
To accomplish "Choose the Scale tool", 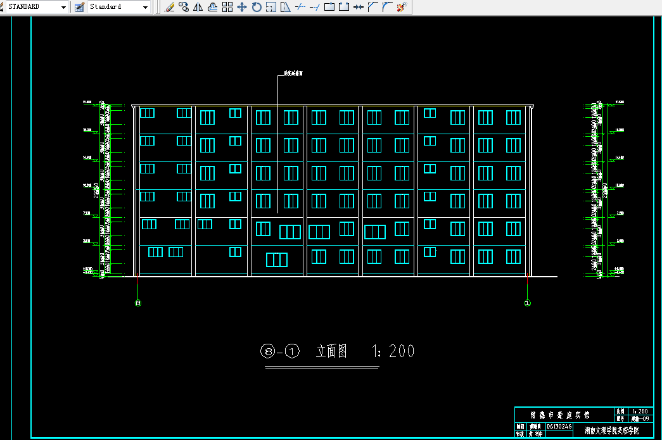I will [x=271, y=7].
